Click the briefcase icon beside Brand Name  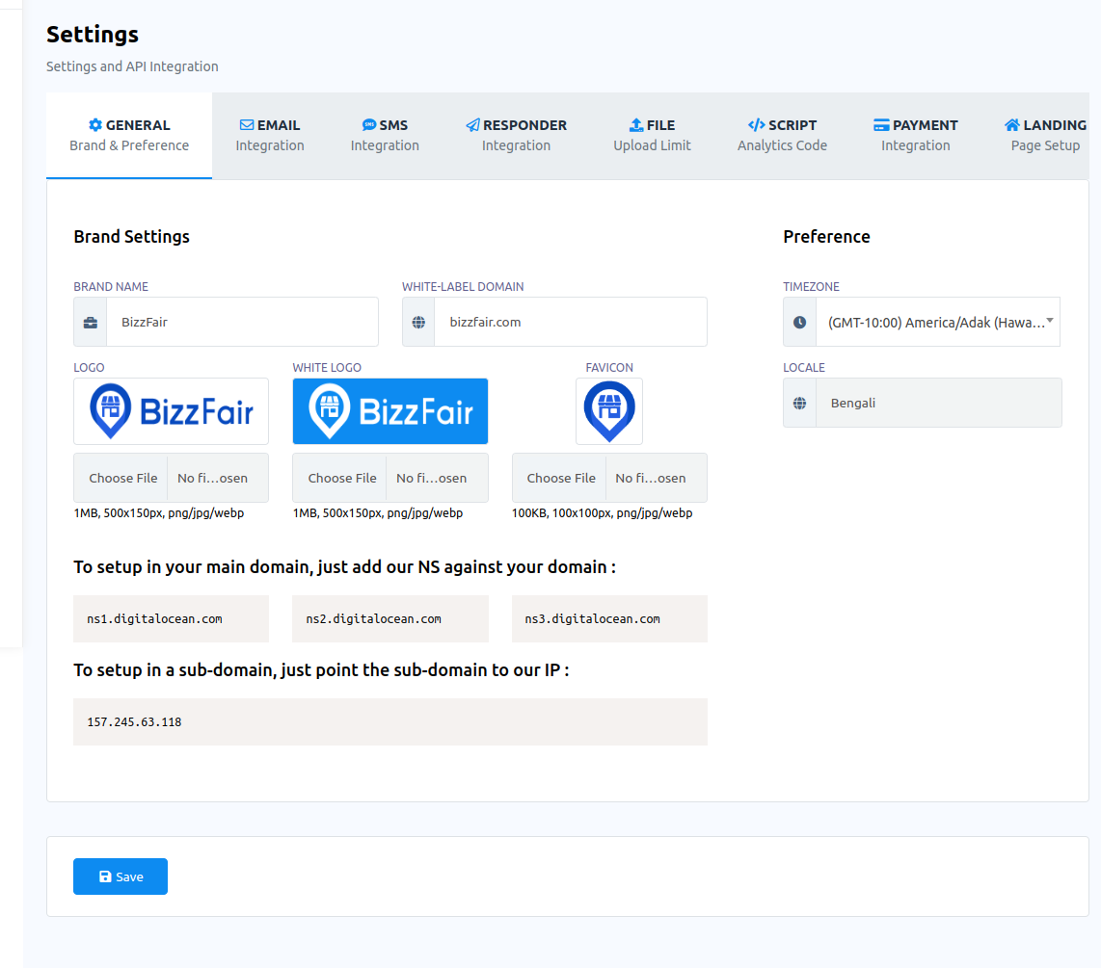pos(91,322)
